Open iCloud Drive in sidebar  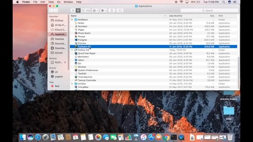[x=57, y=30]
